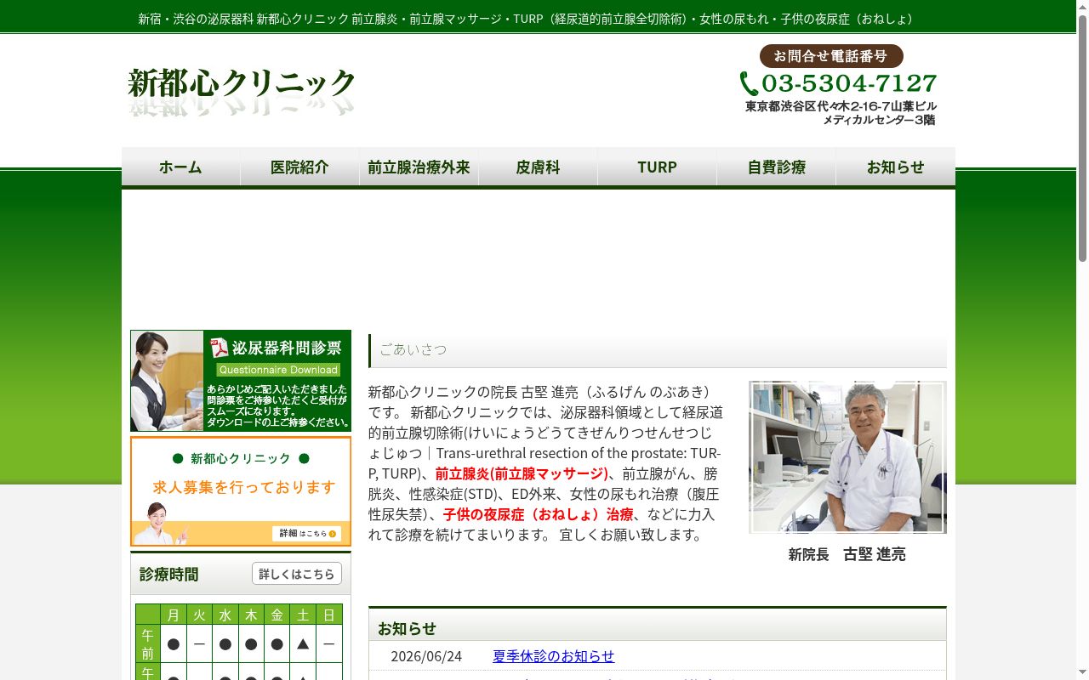Open the TURP navigation item
This screenshot has height=680, width=1089.
click(657, 167)
